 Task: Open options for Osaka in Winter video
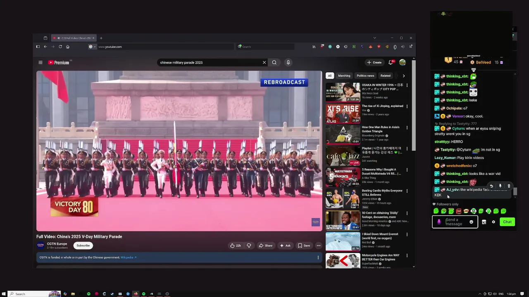click(407, 85)
